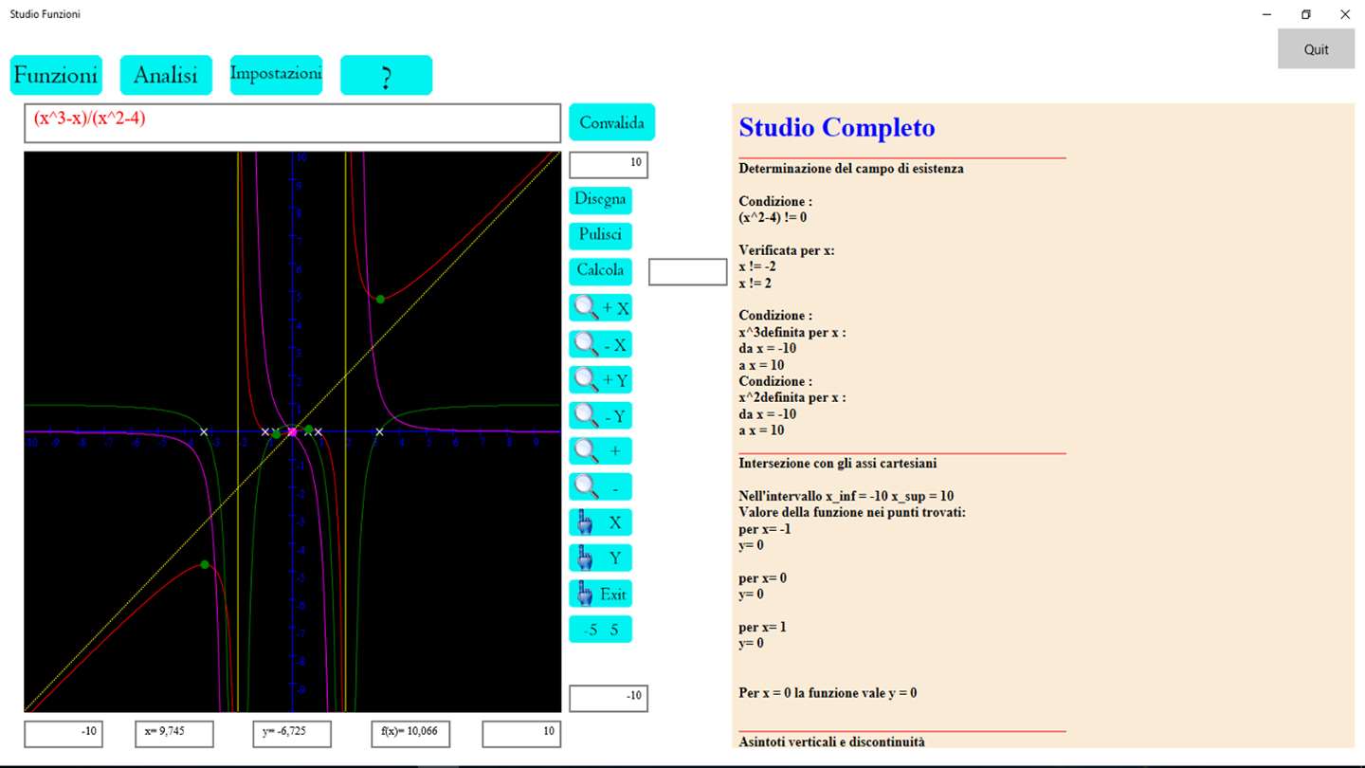Screen dimensions: 1365x768
Task: Select the hand Y pan tool
Action: [601, 558]
